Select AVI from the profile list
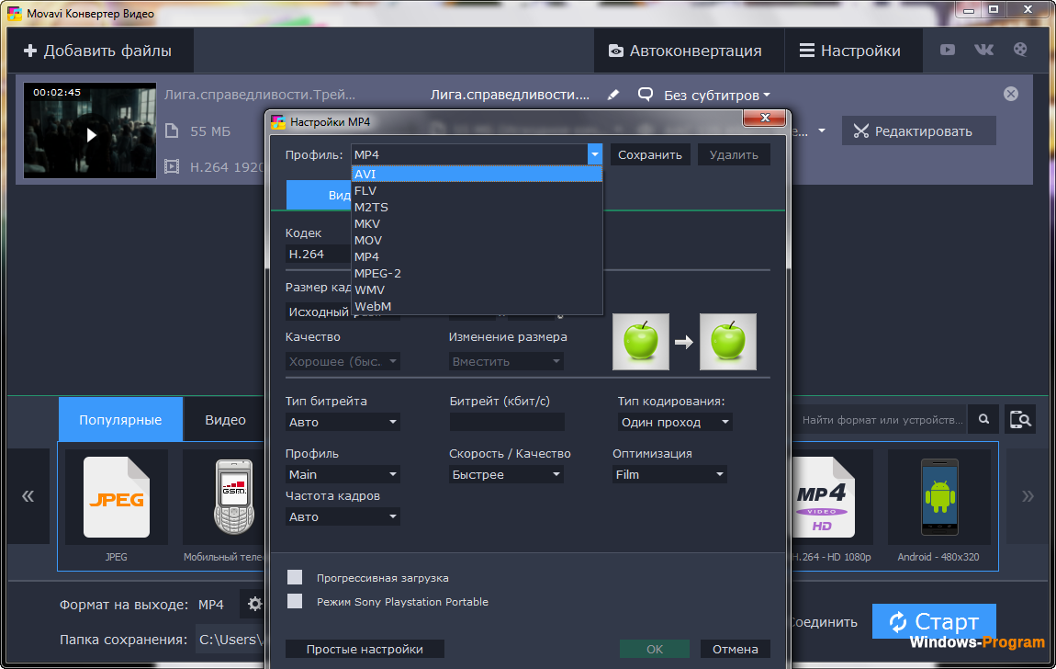 point(477,174)
